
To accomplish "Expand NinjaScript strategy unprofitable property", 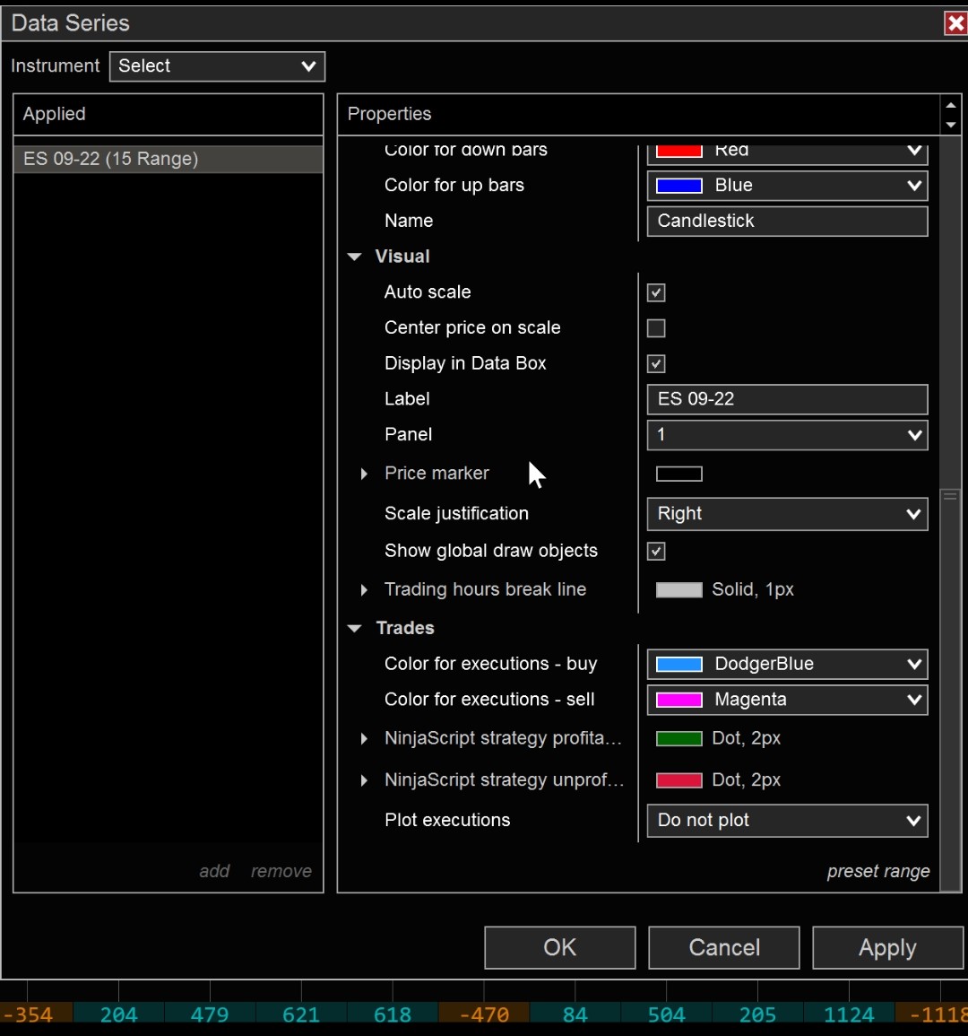I will coord(364,780).
